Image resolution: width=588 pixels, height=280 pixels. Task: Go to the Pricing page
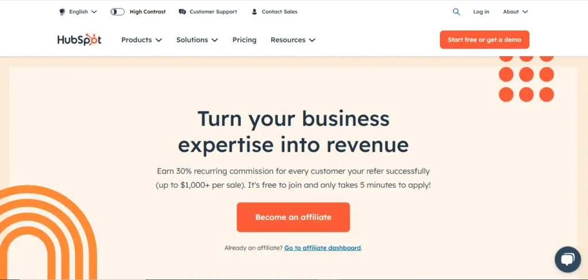(x=244, y=40)
